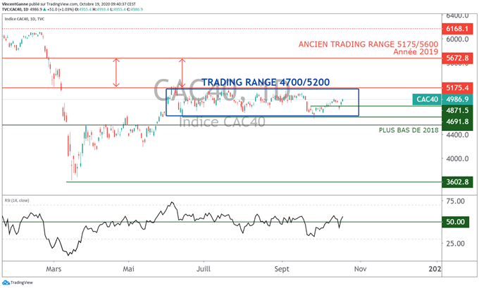Screen dimensions: 479x288
Task: Click the 4000.0 price axis value
Action: (457, 159)
